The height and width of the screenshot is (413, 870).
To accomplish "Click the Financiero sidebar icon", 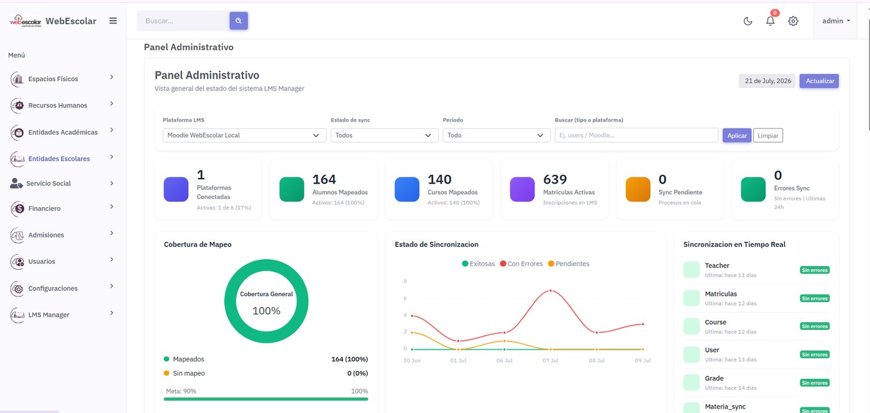I will click(x=17, y=209).
